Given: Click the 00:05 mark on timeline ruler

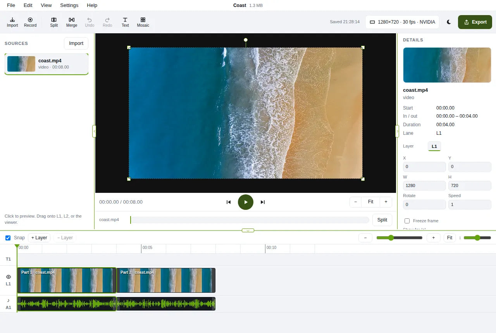Looking at the screenshot, I should click(147, 247).
